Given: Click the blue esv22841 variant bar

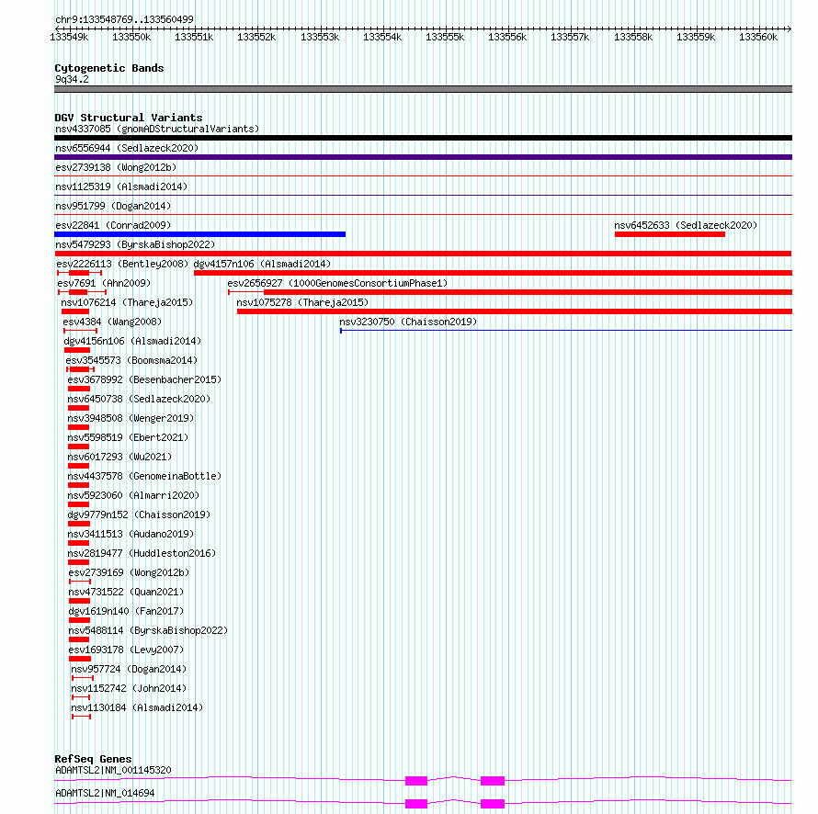Looking at the screenshot, I should click(x=199, y=234).
